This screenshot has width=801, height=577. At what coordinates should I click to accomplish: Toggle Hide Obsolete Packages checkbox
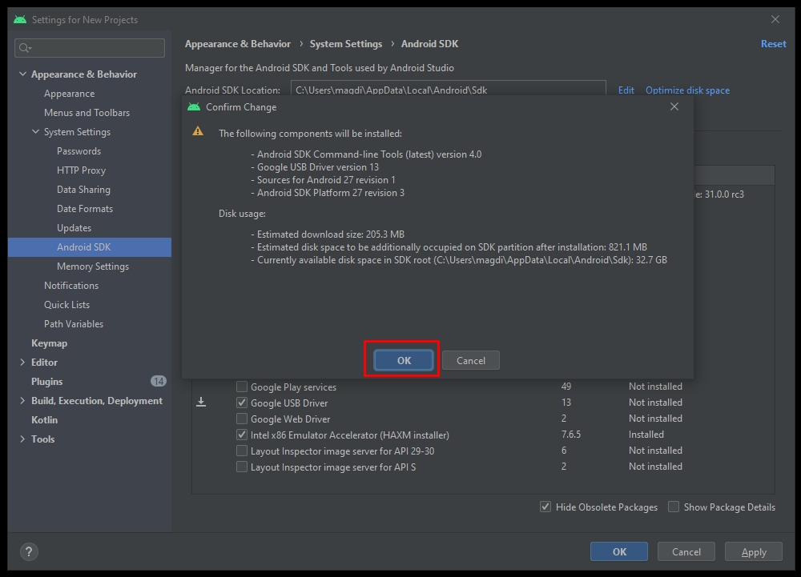coord(545,507)
